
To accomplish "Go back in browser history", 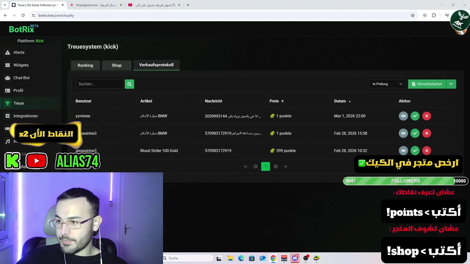I will pyautogui.click(x=5, y=15).
